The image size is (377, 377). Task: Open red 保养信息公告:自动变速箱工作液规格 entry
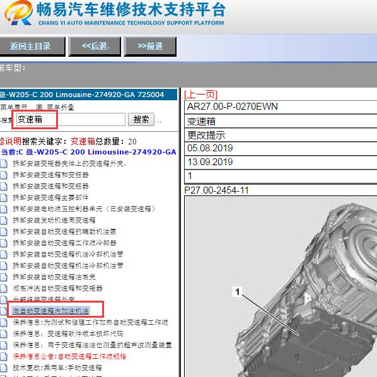click(69, 356)
